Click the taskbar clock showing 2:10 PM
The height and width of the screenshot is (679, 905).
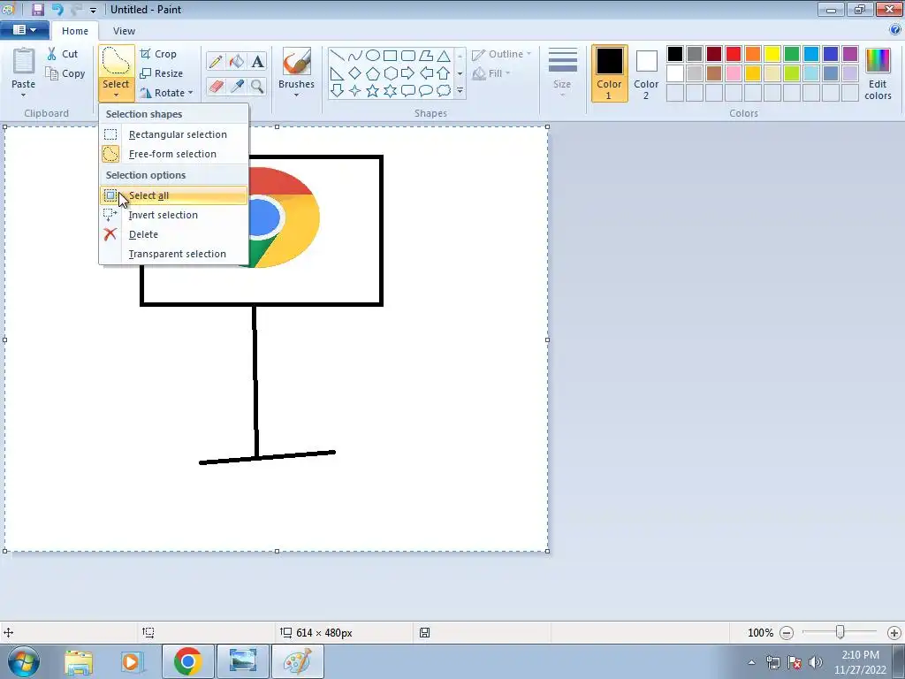[x=860, y=662]
